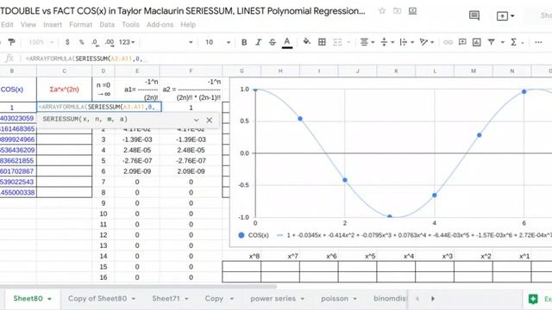Image resolution: width=552 pixels, height=310 pixels.
Task: Toggle italic formatting
Action: 259,42
